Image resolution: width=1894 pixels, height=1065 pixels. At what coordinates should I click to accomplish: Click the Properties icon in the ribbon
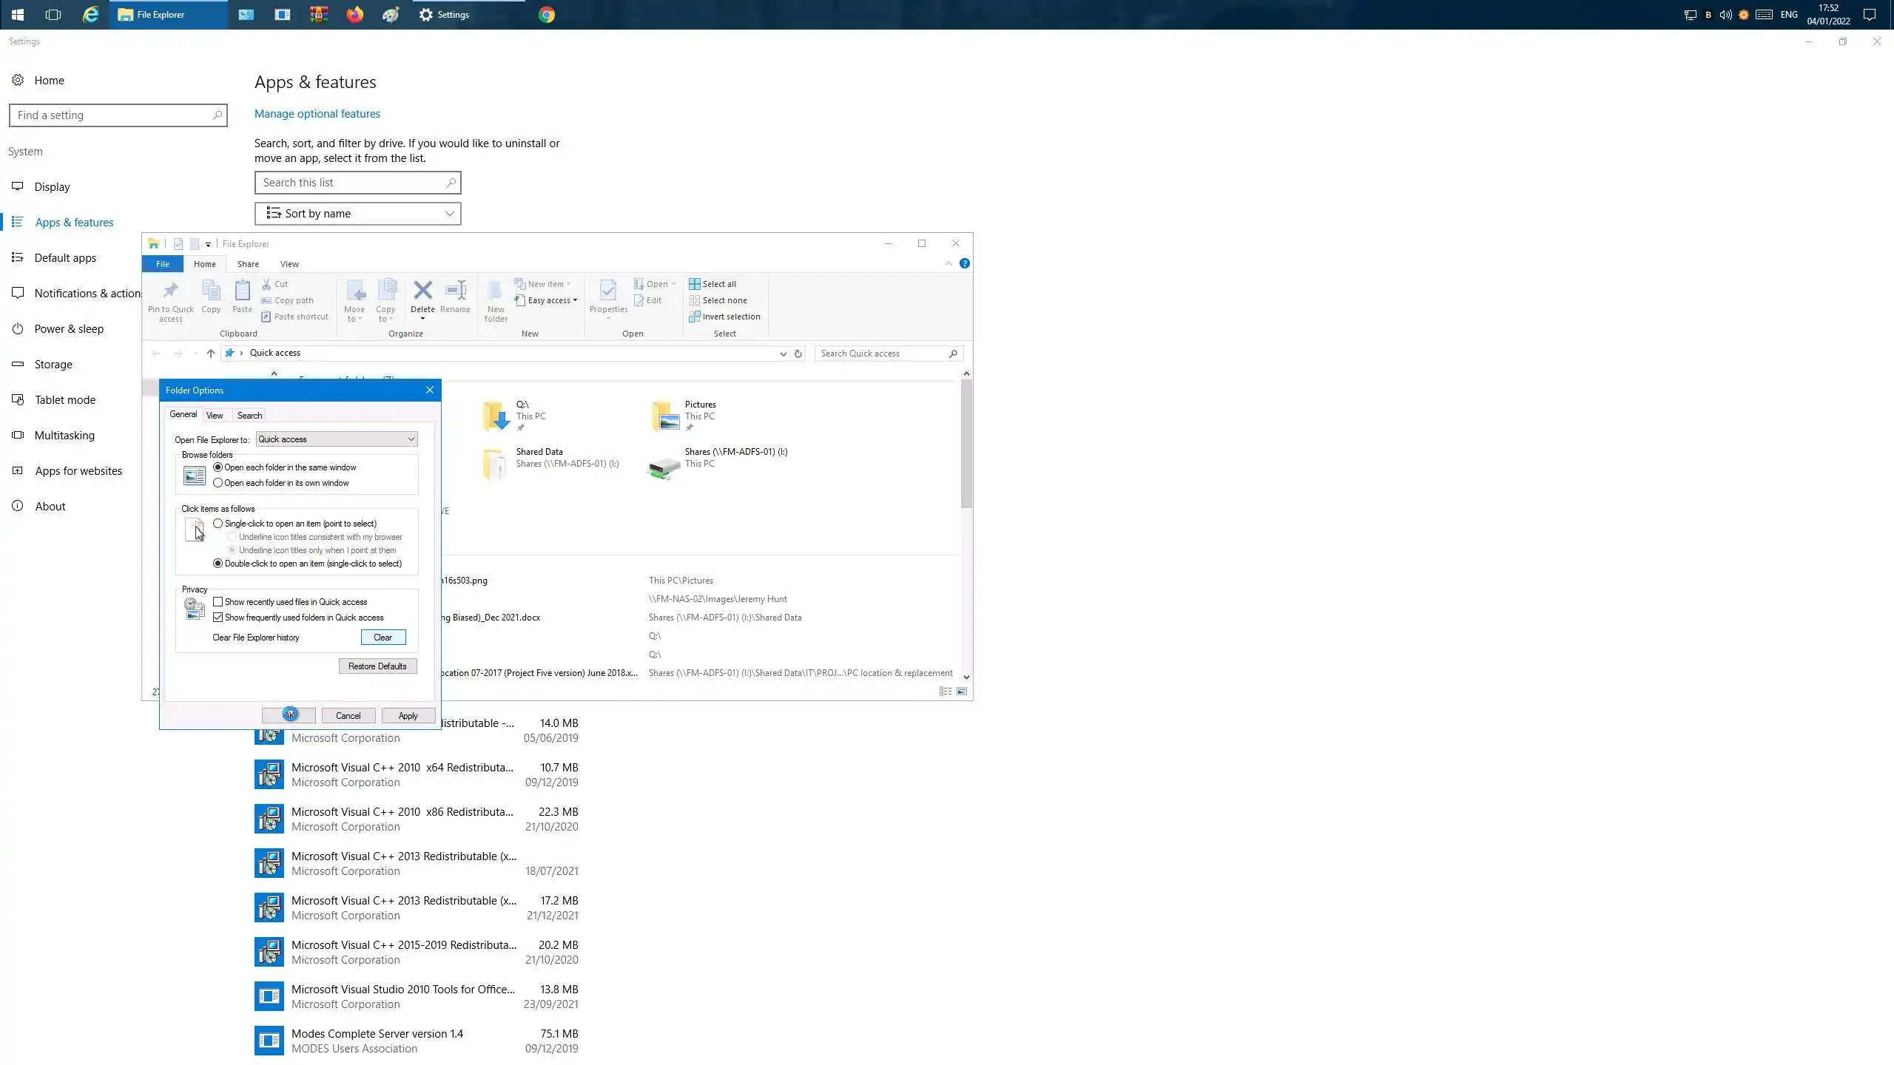coord(608,291)
